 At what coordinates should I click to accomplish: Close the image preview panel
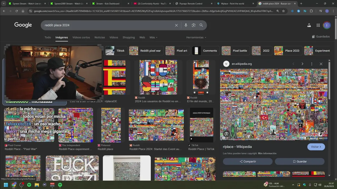pos(321,64)
